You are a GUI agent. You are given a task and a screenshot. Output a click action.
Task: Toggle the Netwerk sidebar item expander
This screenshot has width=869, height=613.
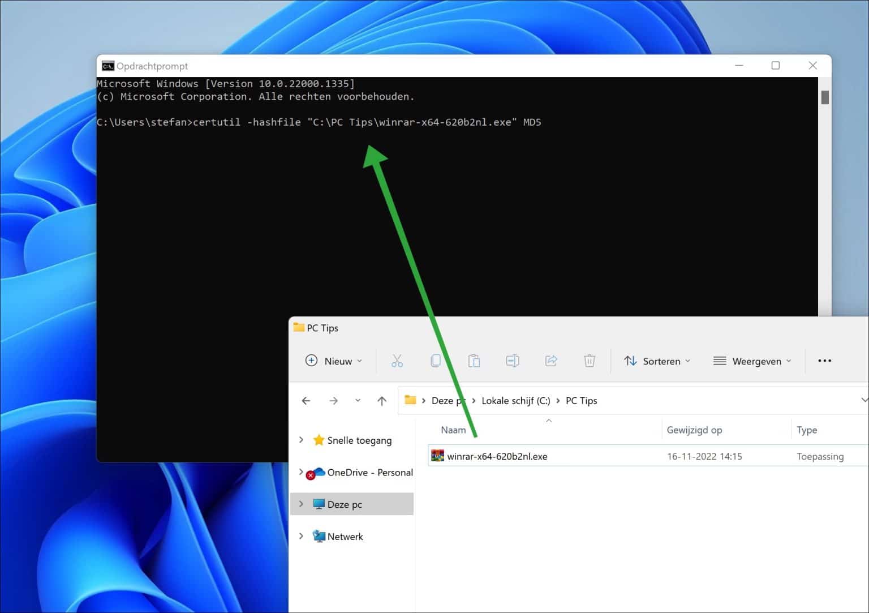(x=300, y=536)
